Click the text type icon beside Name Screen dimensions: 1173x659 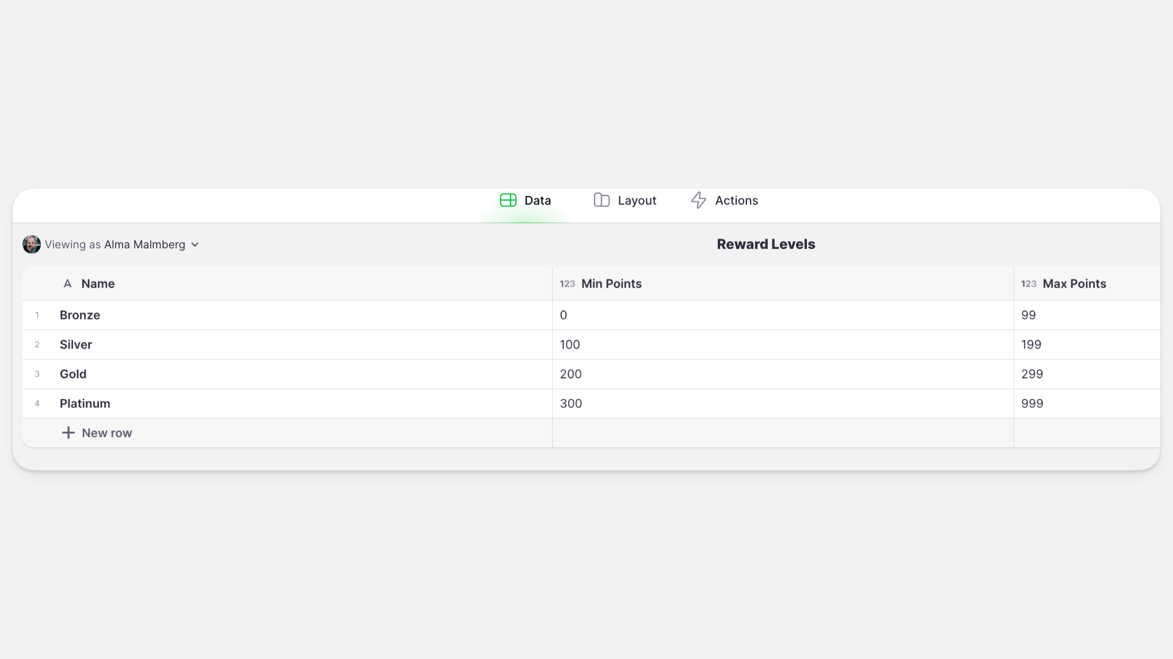click(67, 283)
